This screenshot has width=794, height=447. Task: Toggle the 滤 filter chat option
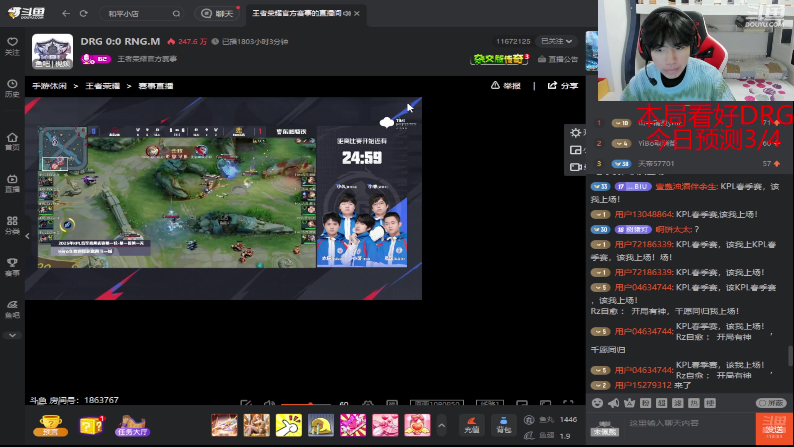pyautogui.click(x=678, y=403)
